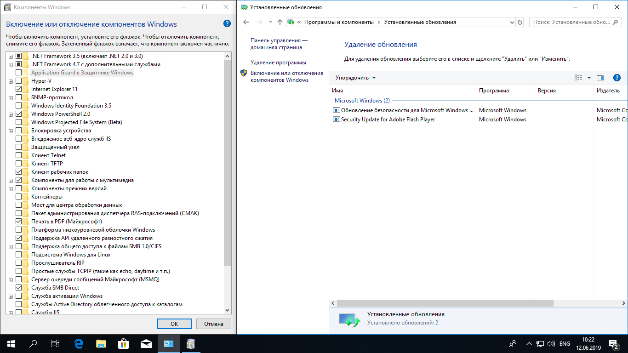This screenshot has height=353, width=628.
Task: Enable Подсистема Windows для Linux checkbox
Action: pyautogui.click(x=18, y=255)
